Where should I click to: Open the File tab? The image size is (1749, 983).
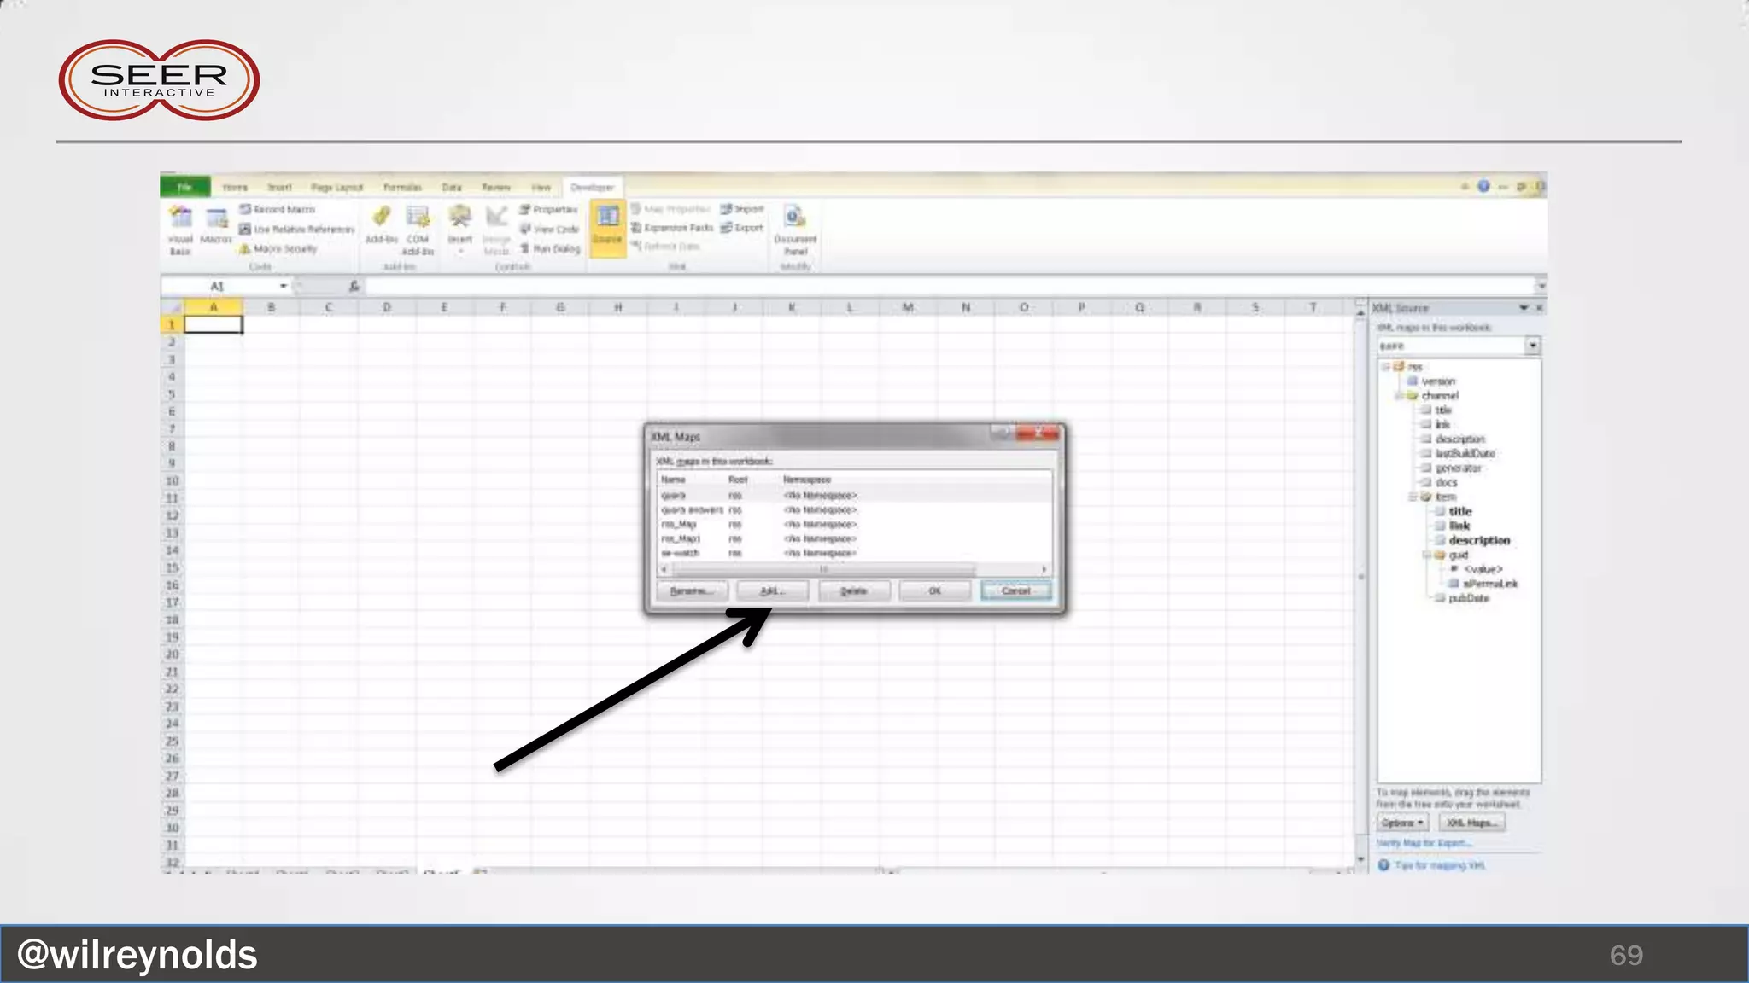(x=184, y=187)
